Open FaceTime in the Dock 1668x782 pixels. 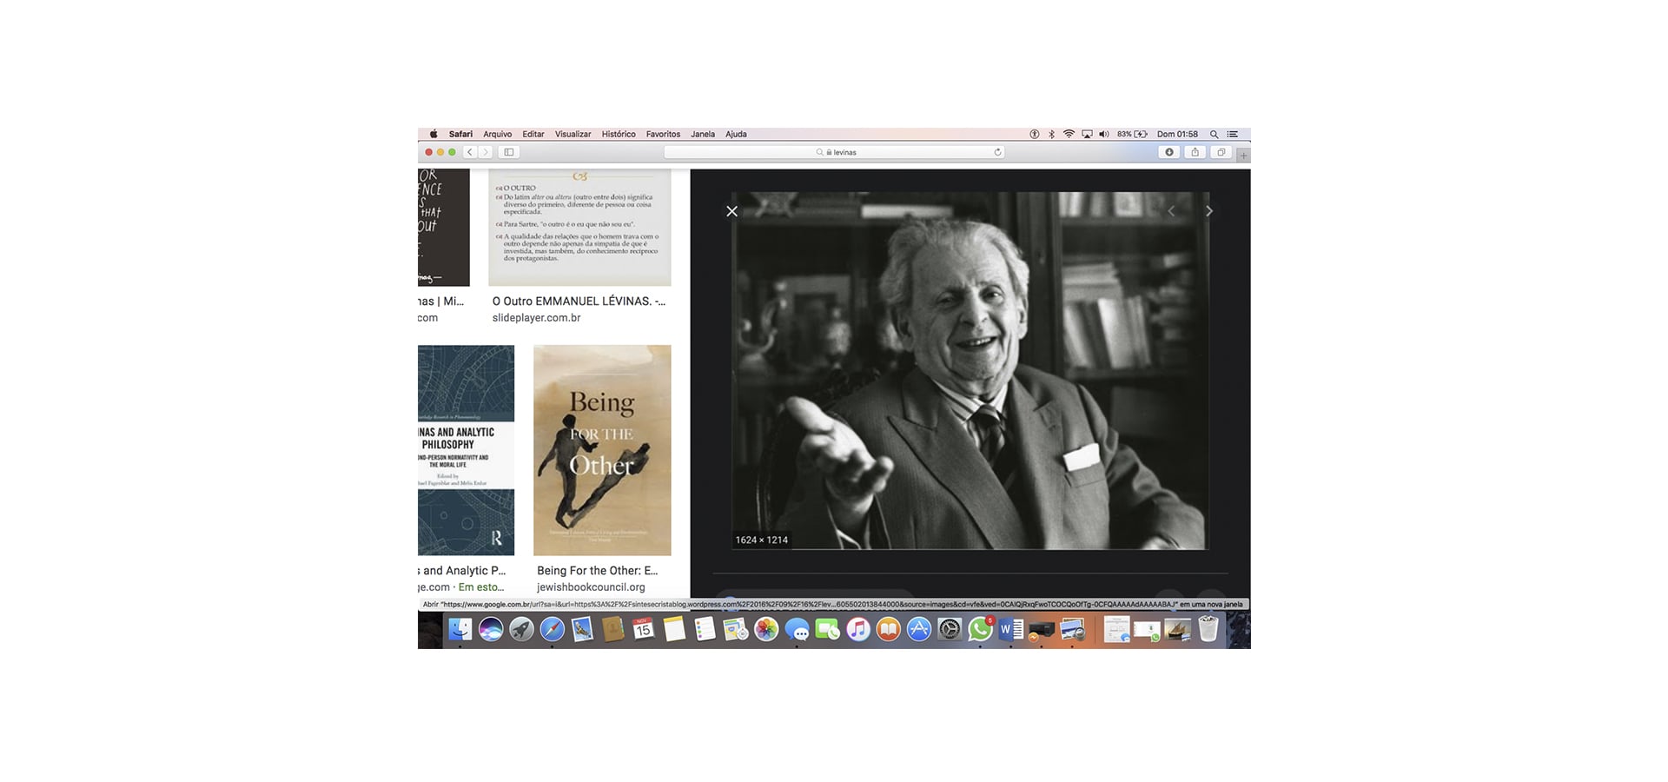coord(827,629)
